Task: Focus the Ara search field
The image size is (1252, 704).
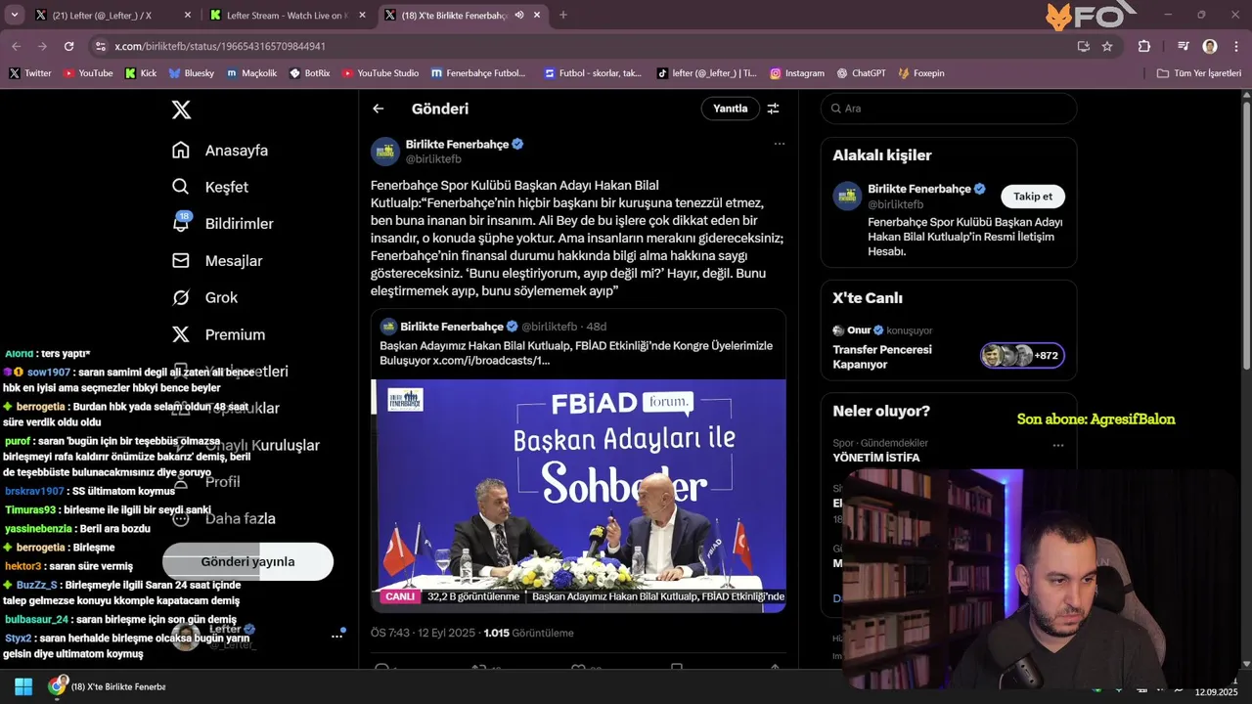Action: point(949,109)
